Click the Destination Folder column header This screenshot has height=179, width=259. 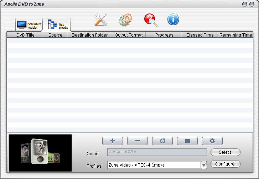coord(89,35)
